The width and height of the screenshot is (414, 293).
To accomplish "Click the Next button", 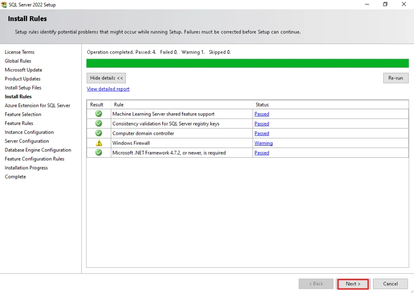I will pyautogui.click(x=353, y=284).
